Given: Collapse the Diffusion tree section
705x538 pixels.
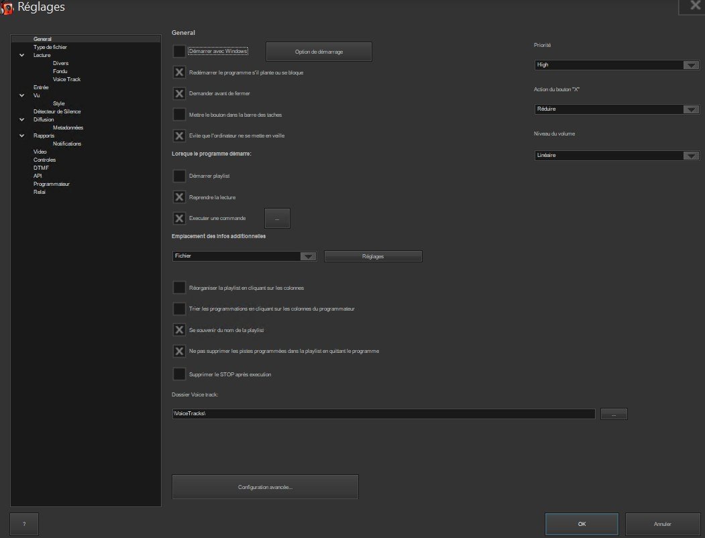Looking at the screenshot, I should (21, 119).
